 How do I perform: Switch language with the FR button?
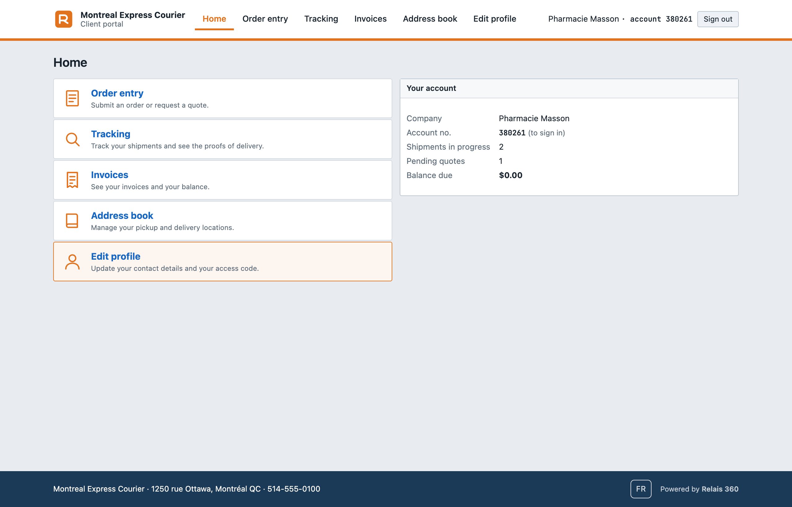pos(641,489)
